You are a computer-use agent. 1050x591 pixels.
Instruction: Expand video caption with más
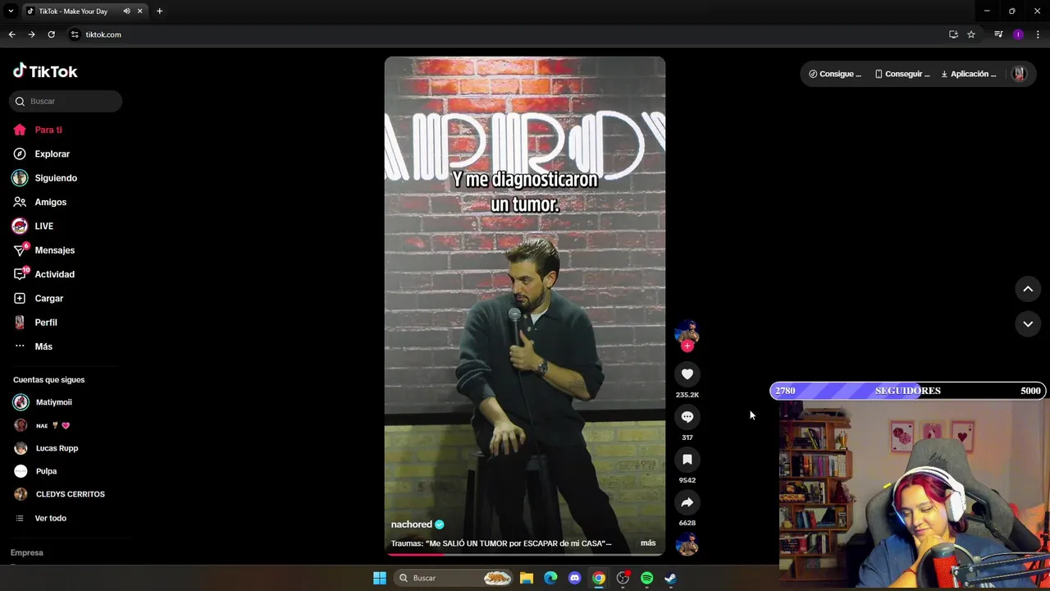pyautogui.click(x=648, y=543)
